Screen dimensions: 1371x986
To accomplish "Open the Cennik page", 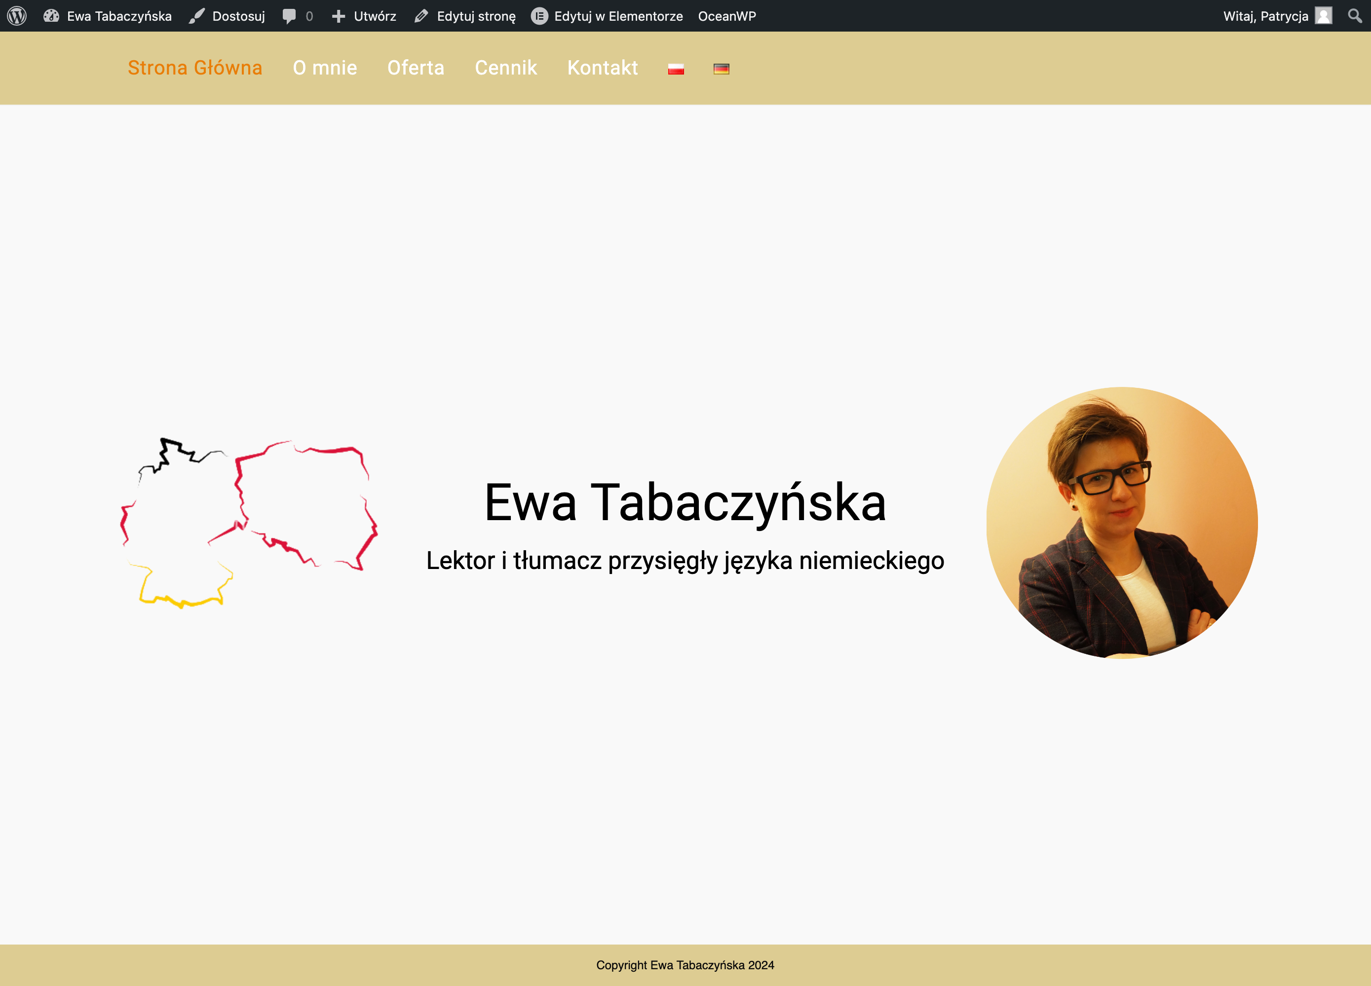I will point(505,68).
